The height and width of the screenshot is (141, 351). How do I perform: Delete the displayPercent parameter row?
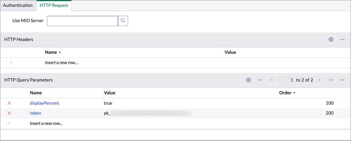[9, 103]
